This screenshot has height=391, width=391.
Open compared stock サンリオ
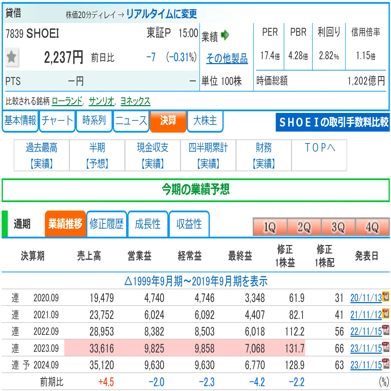pyautogui.click(x=101, y=101)
